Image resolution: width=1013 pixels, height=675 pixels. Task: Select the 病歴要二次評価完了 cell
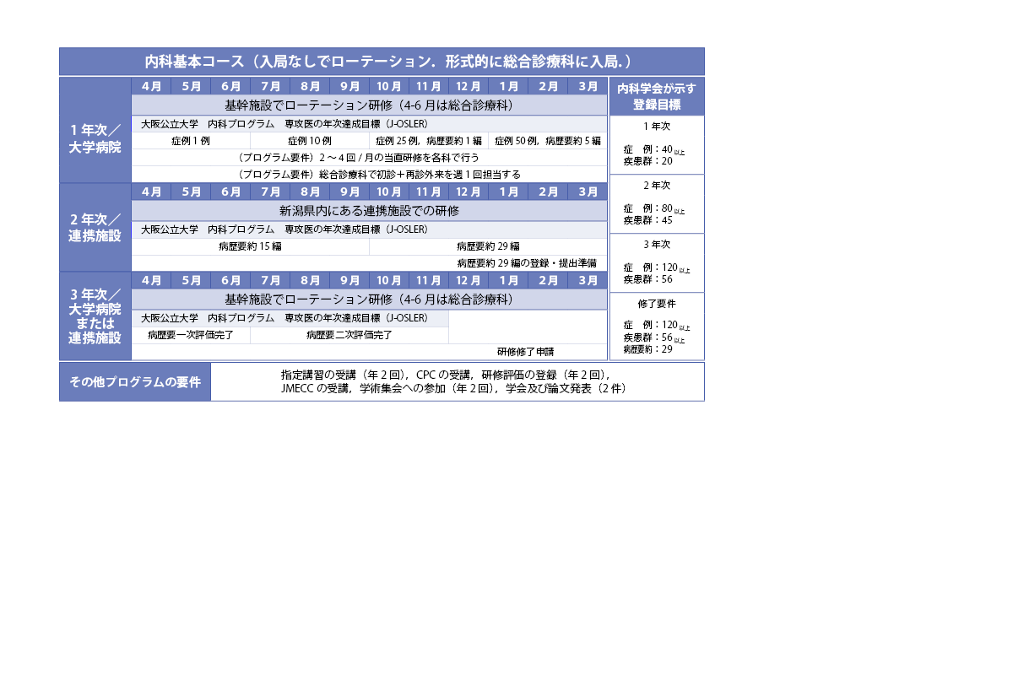pyautogui.click(x=349, y=335)
